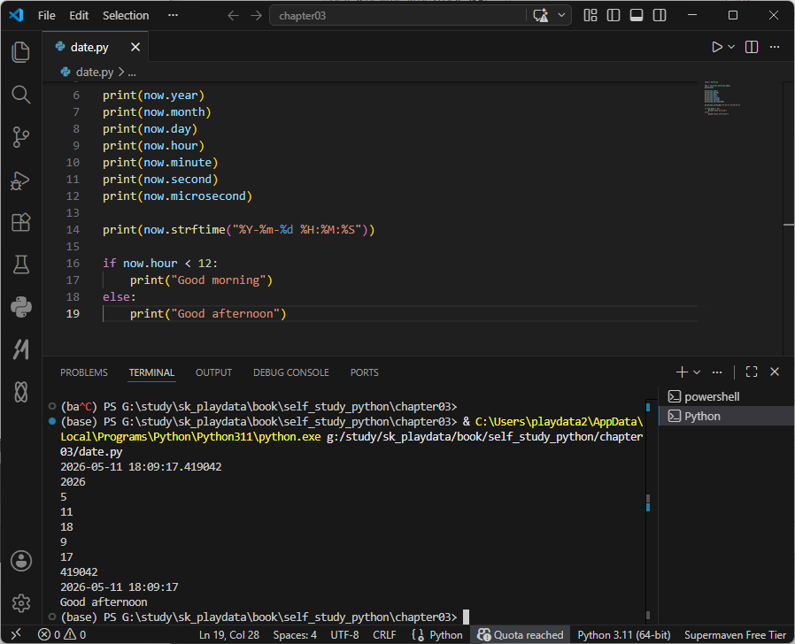Split the editor to the right
Image resolution: width=795 pixels, height=644 pixels.
(752, 47)
